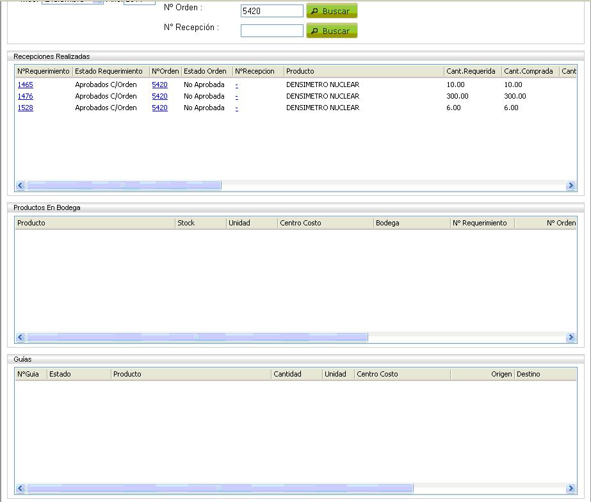This screenshot has height=502, width=591.
Task: Open requerimiento link 1528
Action: coord(25,108)
